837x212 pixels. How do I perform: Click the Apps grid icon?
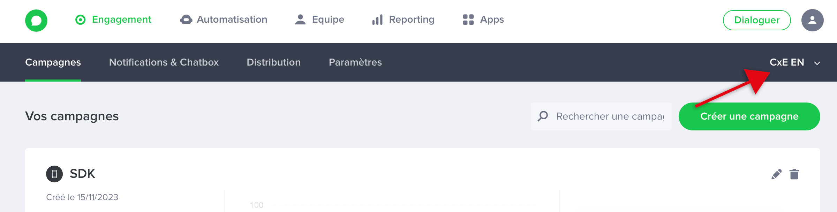pos(468,20)
